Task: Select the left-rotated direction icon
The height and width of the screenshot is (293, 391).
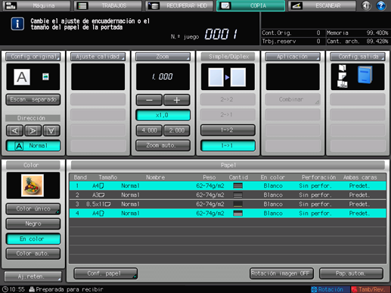Action: coord(14,130)
